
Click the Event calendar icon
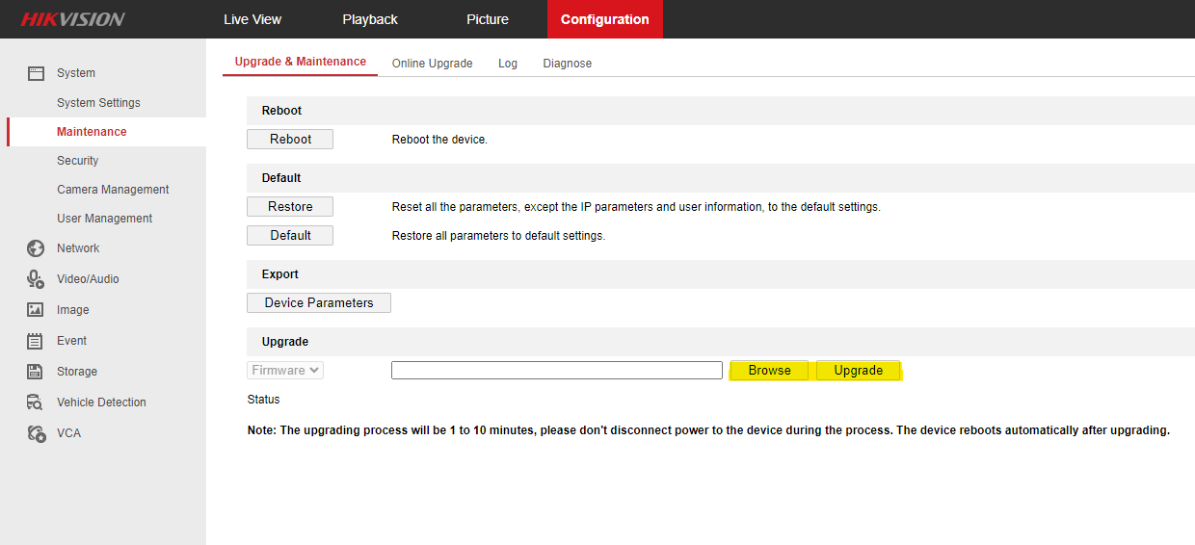tap(36, 341)
